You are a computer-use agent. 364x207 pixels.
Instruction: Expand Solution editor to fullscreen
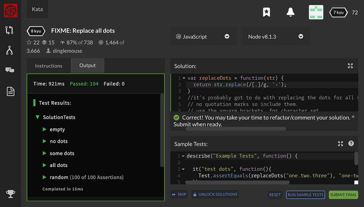(x=350, y=66)
